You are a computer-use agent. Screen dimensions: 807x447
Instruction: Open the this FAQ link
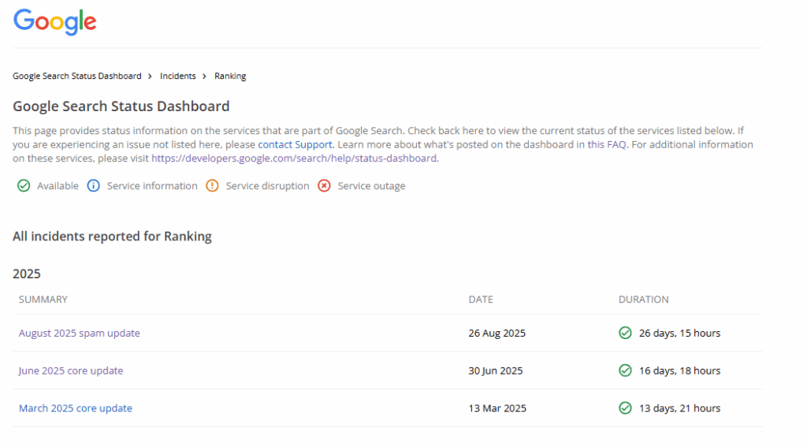[x=607, y=145]
